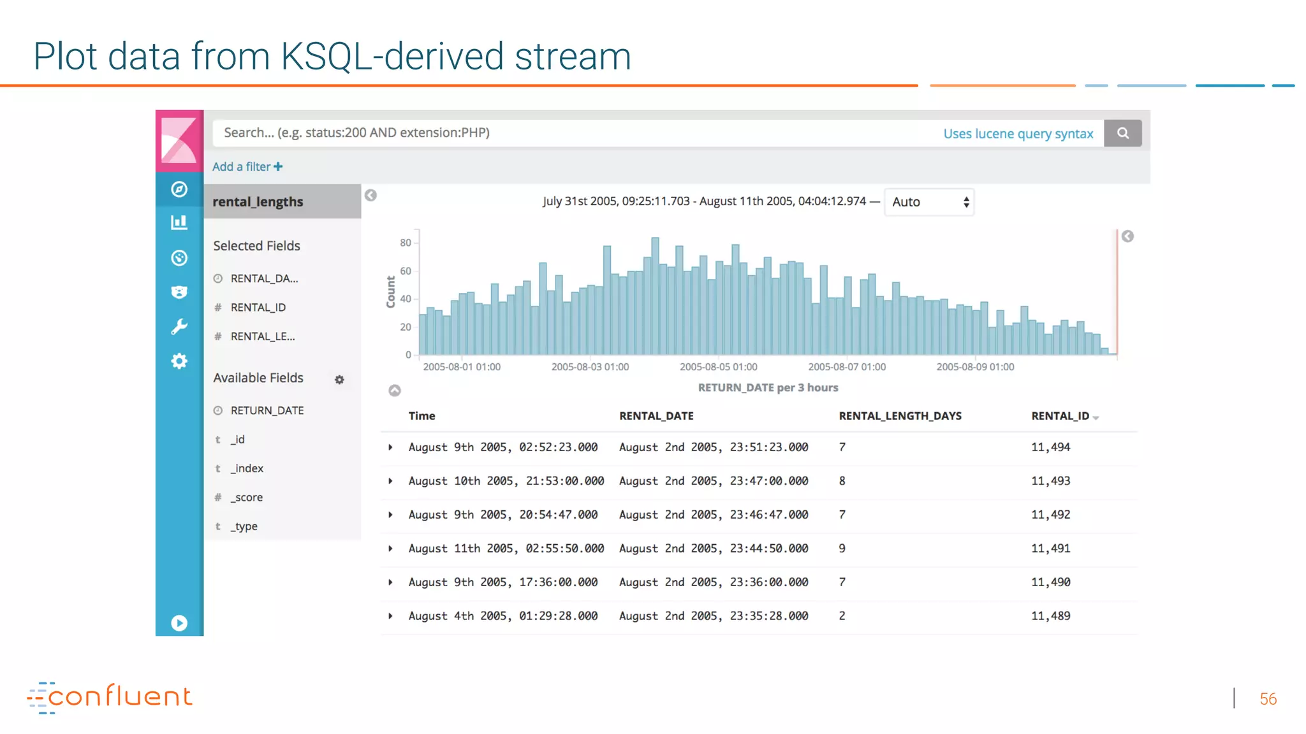
Task: Click the rental length value 9
Action: [x=842, y=549]
